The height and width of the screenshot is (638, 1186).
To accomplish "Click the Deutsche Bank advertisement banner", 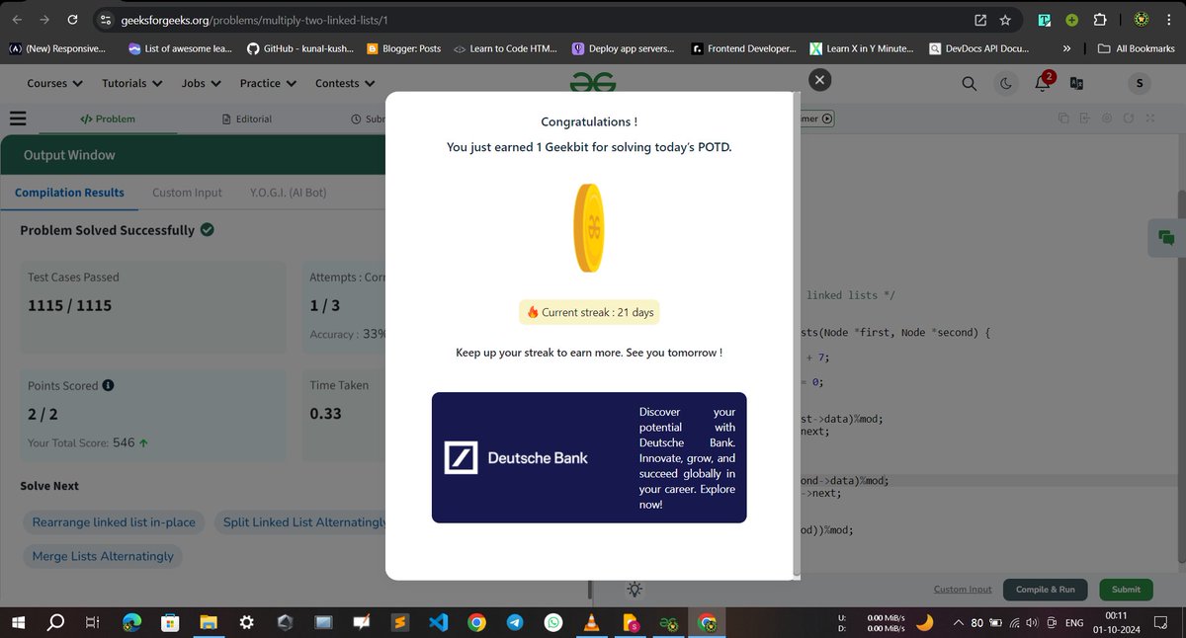I will click(x=589, y=457).
